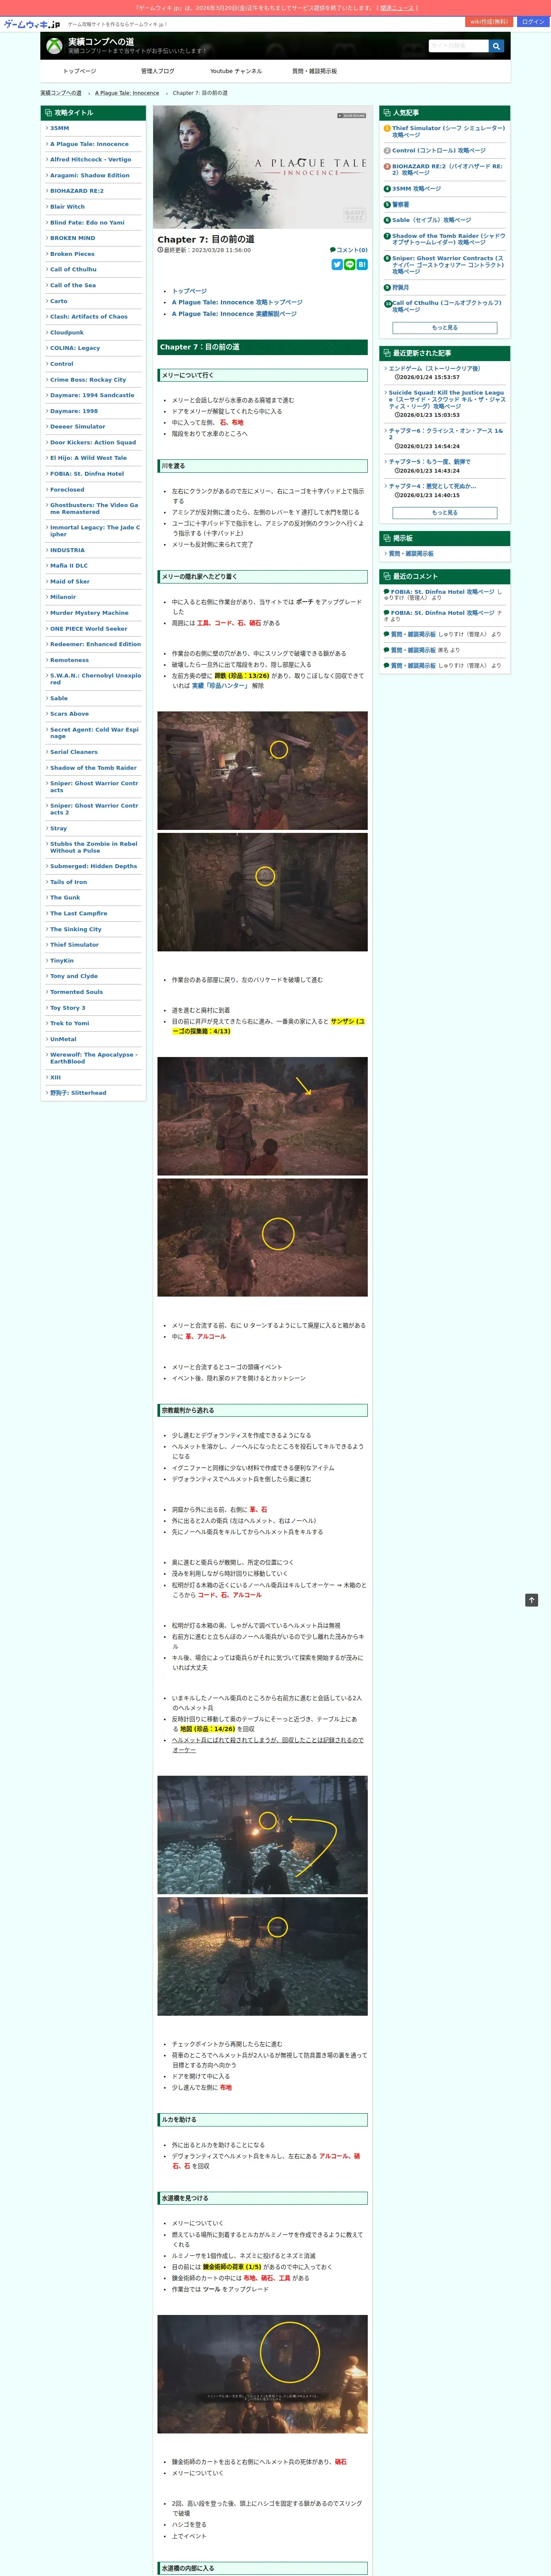Image resolution: width=551 pixels, height=2576 pixels.
Task: Open Blair Witch sidebar entry
Action: 67,207
